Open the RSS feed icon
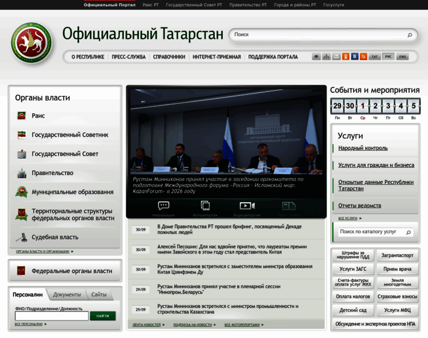 (363, 56)
